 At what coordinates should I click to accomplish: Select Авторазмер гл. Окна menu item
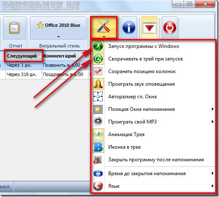coord(153,97)
